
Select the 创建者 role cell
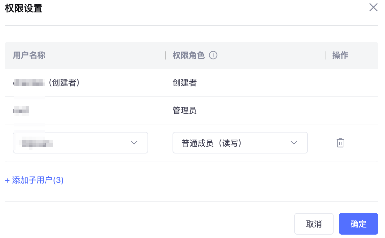(x=184, y=83)
